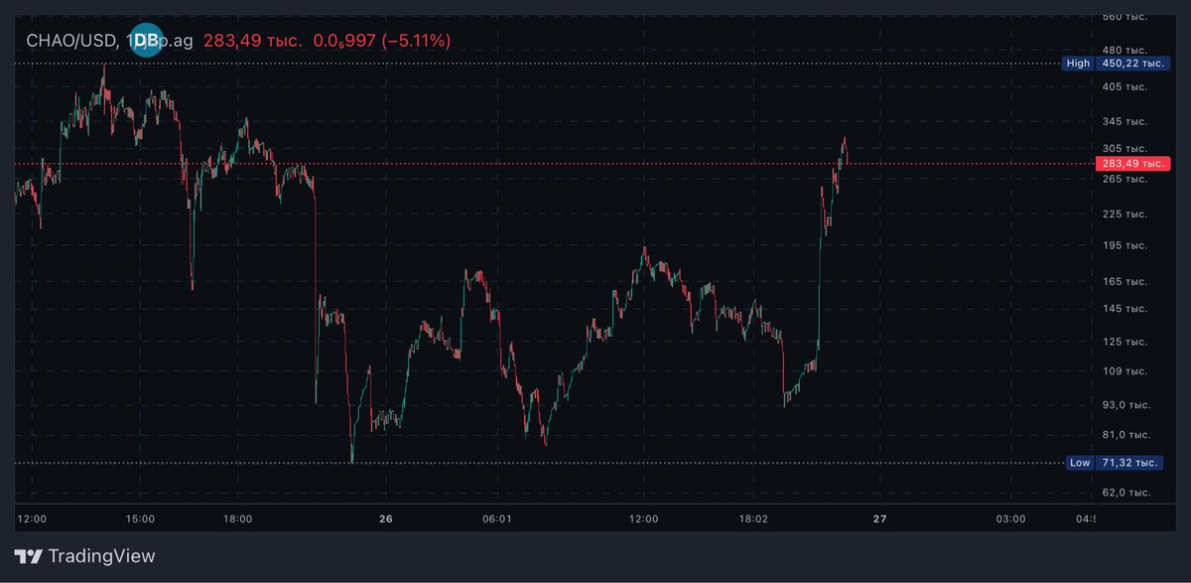
Task: Click the 18:00 time axis label
Action: (x=237, y=518)
